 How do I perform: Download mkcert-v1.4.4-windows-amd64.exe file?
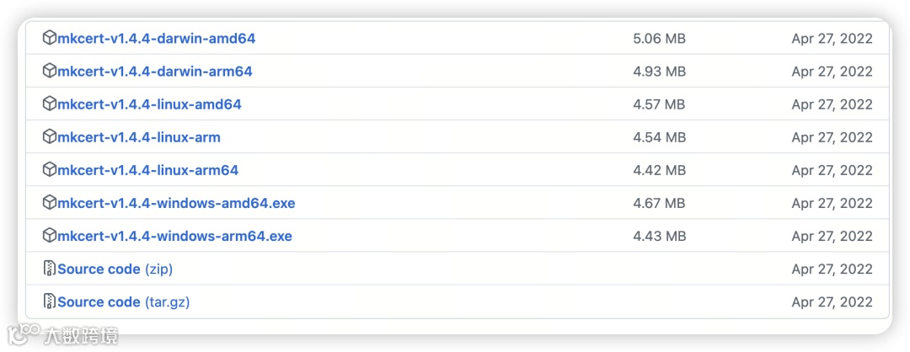176,203
